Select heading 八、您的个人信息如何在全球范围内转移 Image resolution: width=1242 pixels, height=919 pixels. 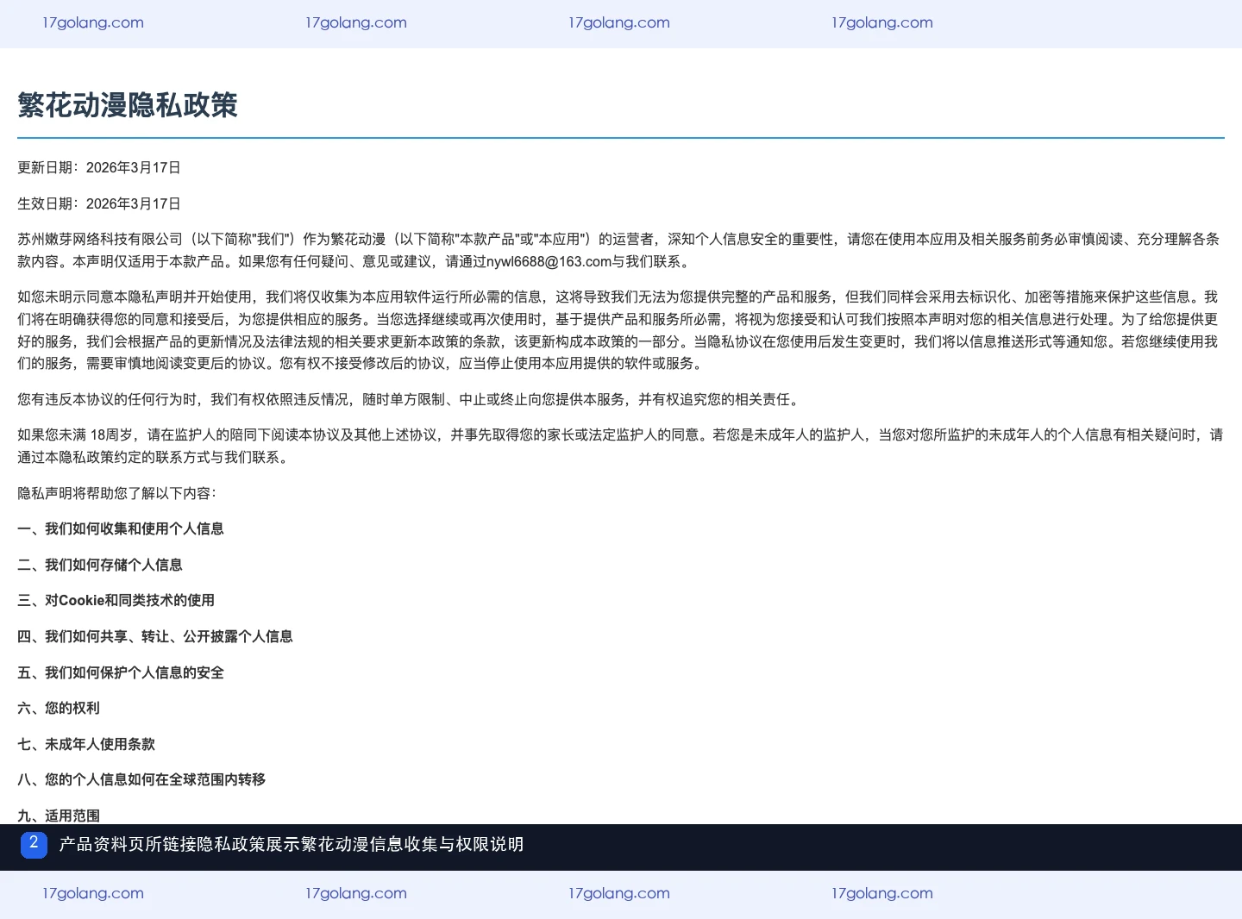tap(141, 779)
